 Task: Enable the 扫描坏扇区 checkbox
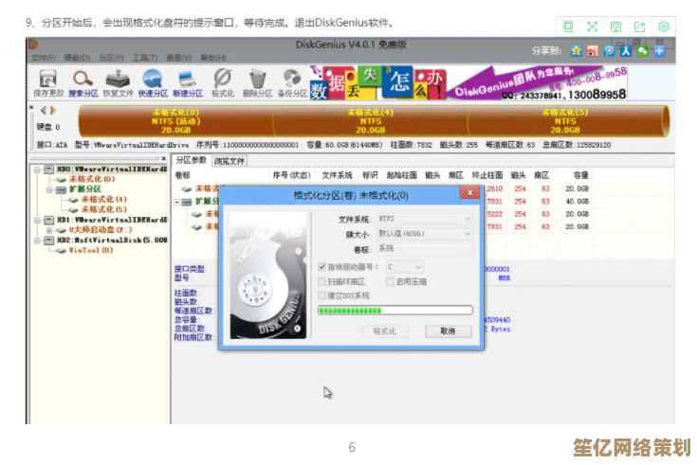click(322, 281)
